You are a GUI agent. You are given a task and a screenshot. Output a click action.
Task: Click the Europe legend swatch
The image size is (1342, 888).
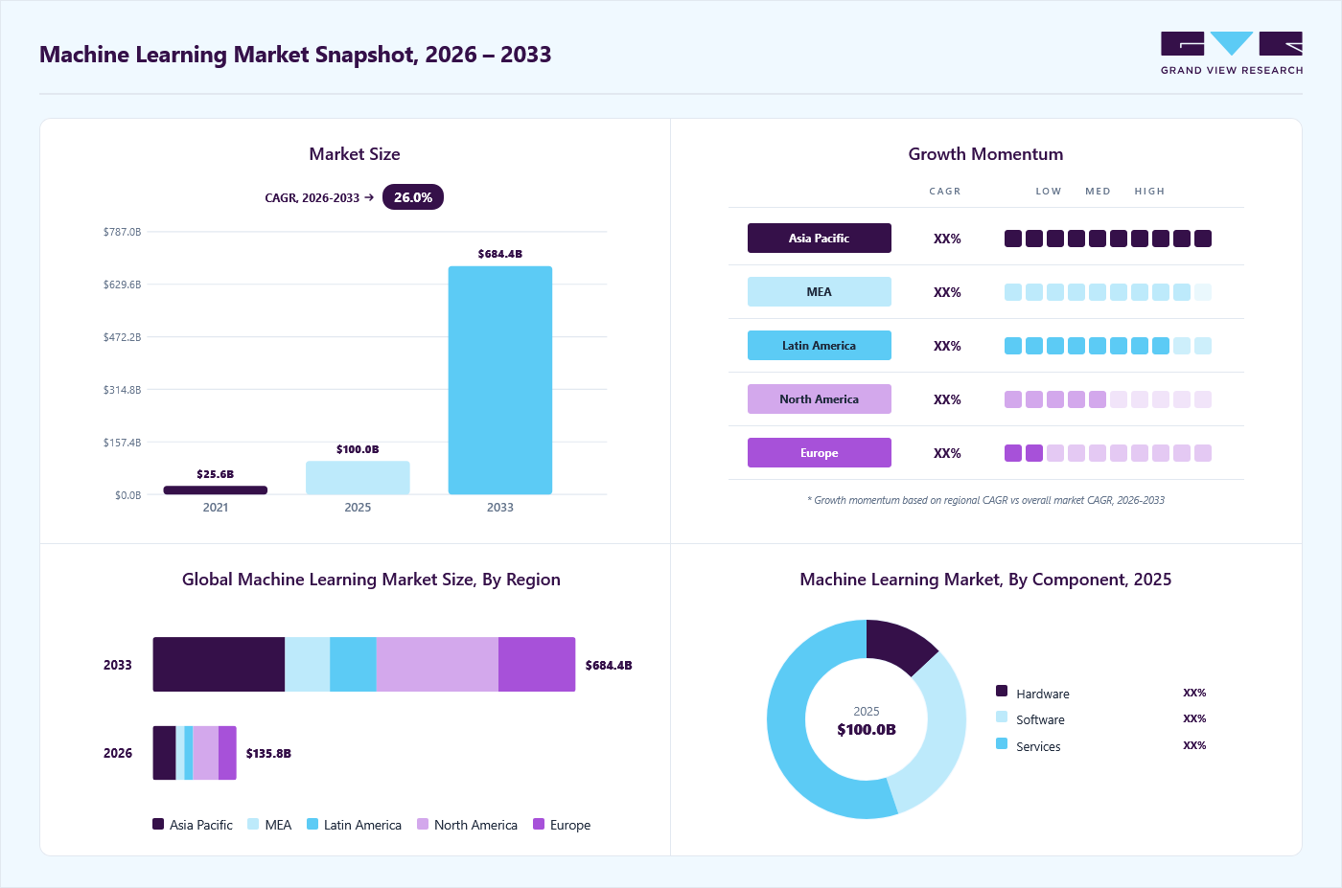click(539, 824)
